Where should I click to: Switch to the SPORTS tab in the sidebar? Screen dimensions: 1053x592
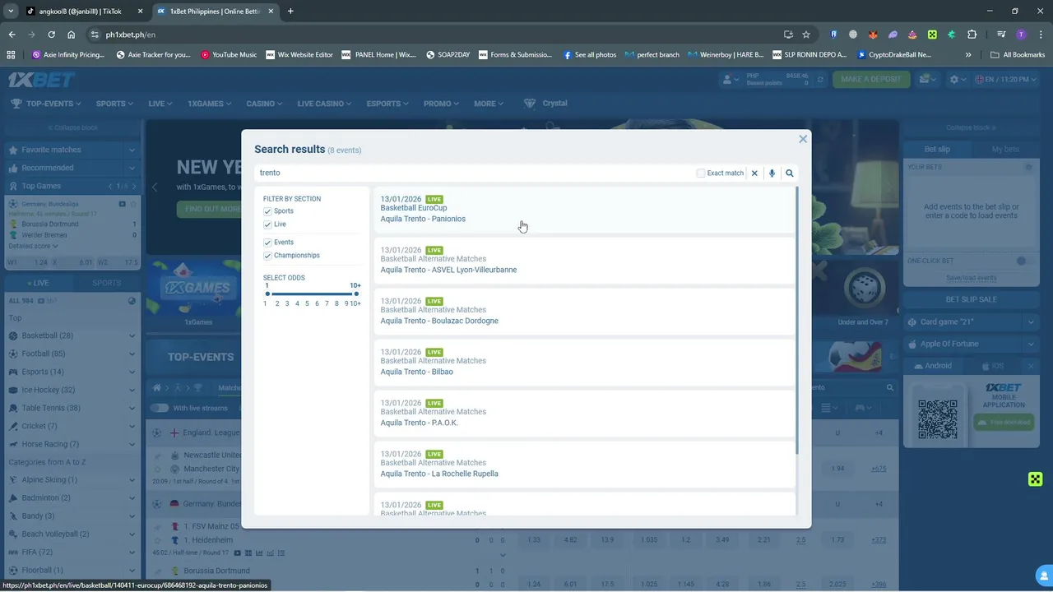point(106,283)
